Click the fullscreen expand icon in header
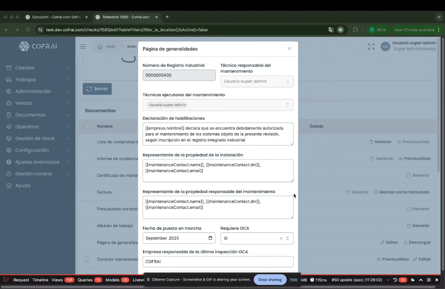Viewport: 445px width, 289px height. (371, 47)
